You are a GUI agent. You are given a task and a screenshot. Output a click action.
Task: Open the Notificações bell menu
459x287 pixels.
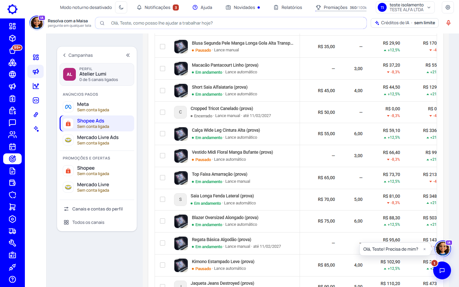(157, 7)
